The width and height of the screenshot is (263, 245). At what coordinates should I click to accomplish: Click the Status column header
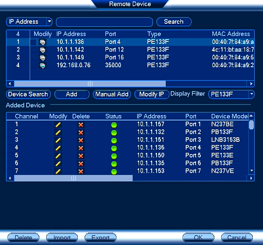(x=113, y=116)
